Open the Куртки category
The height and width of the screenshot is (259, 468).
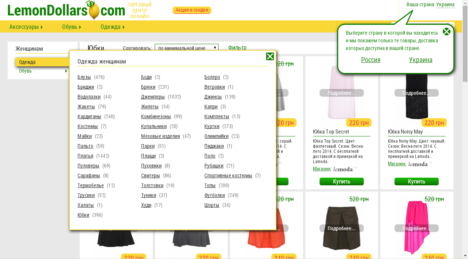click(x=212, y=126)
